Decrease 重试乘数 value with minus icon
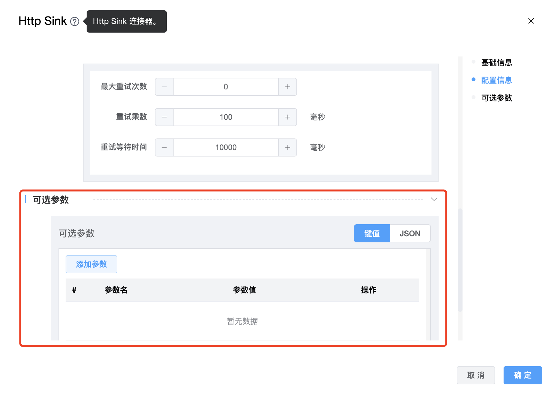The width and height of the screenshot is (554, 395). tap(164, 117)
